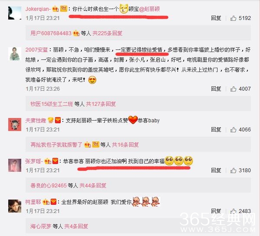This screenshot has width=260, height=236.
Task: Visit 用户6087684483 profile link
Action: click(51, 33)
